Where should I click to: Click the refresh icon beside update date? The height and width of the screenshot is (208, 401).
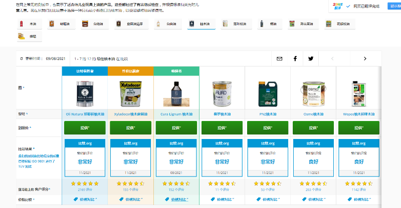tap(21, 58)
